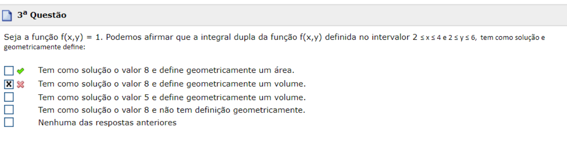Click answer text 'valor 8 e não tem definição'
The width and height of the screenshot is (567, 160).
171,110
